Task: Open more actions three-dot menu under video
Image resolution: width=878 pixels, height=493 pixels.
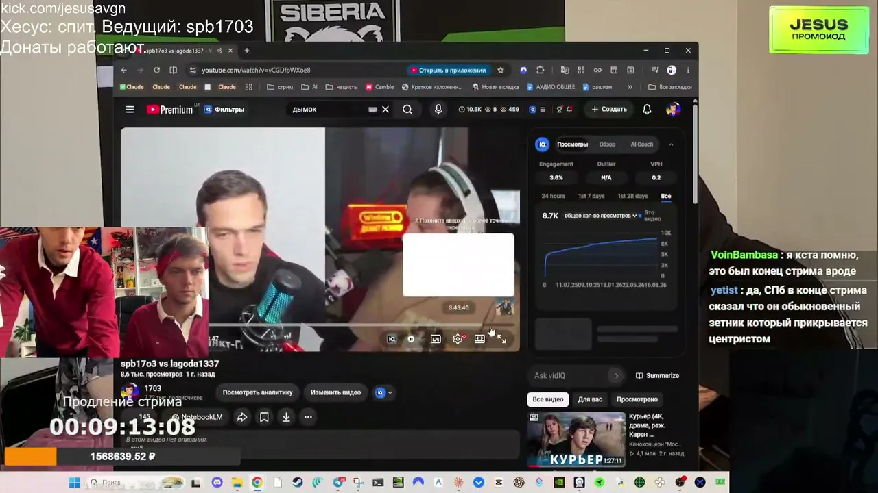Action: coord(308,417)
